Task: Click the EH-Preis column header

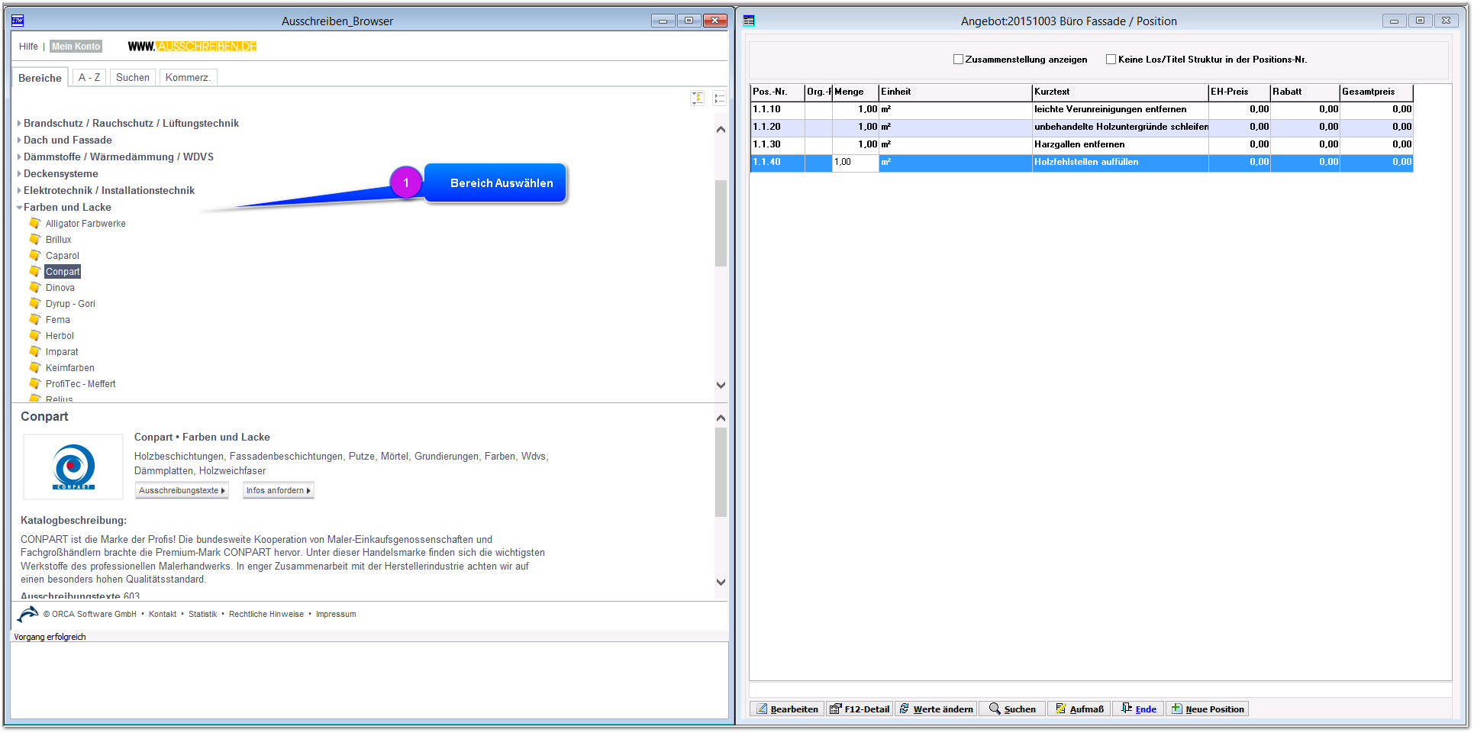Action: [1239, 92]
